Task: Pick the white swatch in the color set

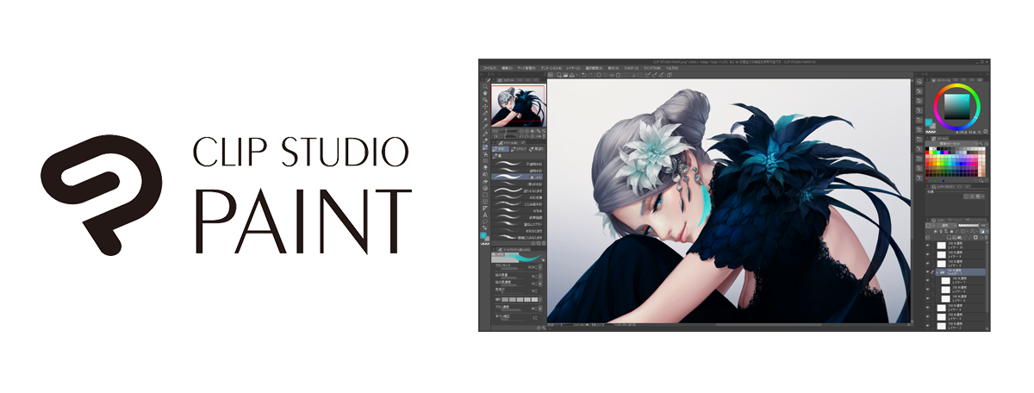Action: pyautogui.click(x=931, y=148)
